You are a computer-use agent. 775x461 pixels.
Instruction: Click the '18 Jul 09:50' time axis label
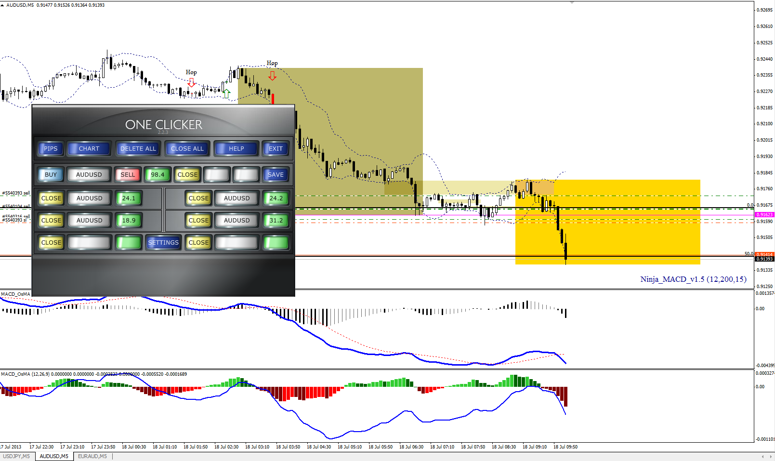(565, 447)
